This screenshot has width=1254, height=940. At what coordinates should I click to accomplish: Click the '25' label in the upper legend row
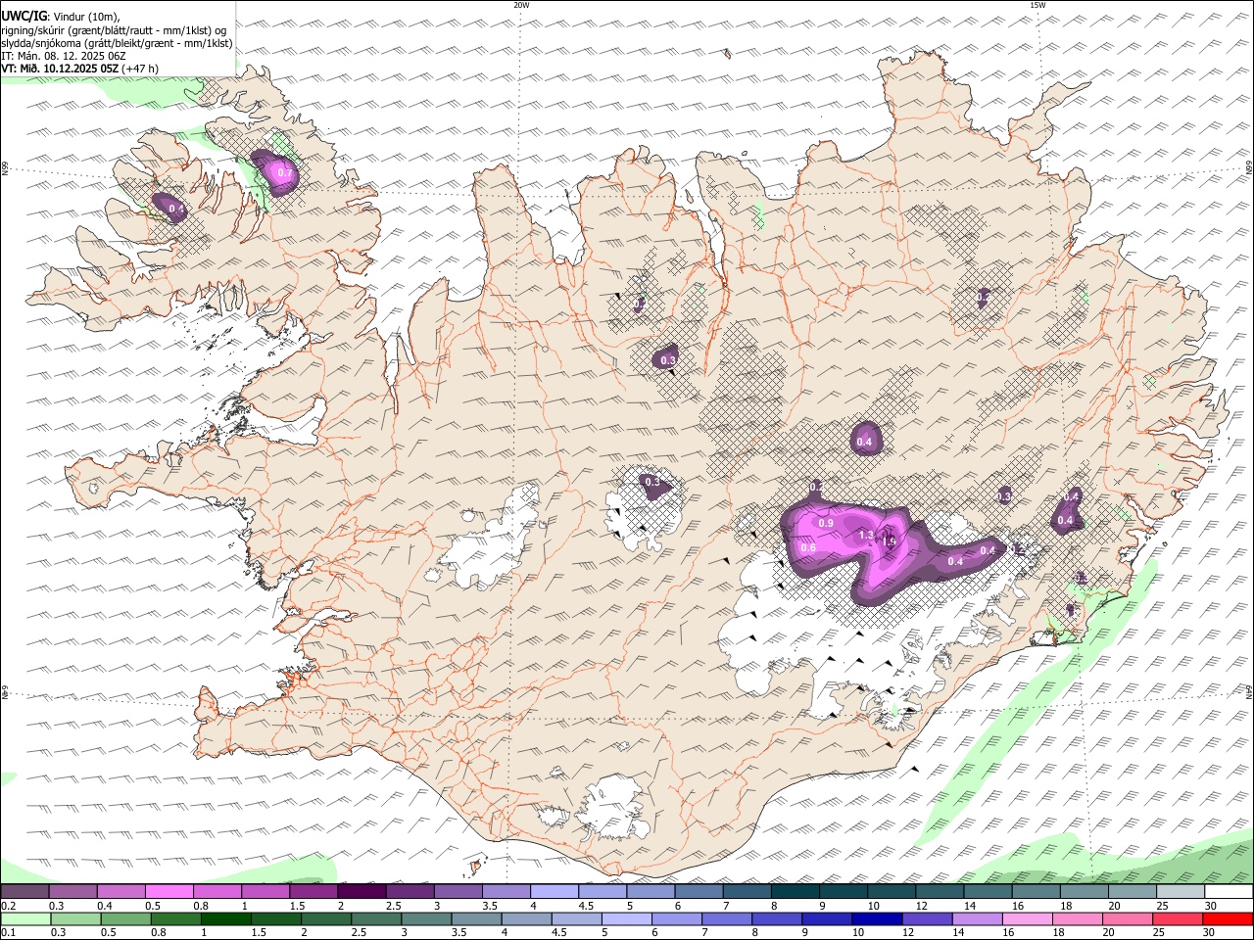pyautogui.click(x=1163, y=906)
